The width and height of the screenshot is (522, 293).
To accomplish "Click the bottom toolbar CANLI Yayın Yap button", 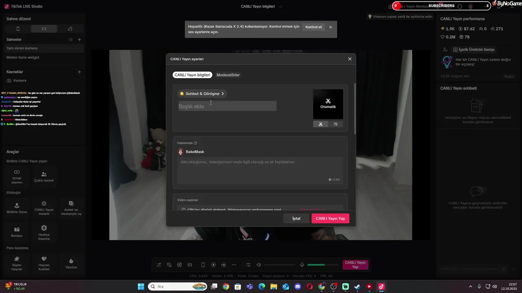I will coord(355,265).
